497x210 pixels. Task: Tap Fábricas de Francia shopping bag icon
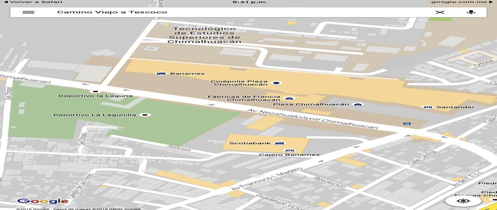(x=290, y=98)
